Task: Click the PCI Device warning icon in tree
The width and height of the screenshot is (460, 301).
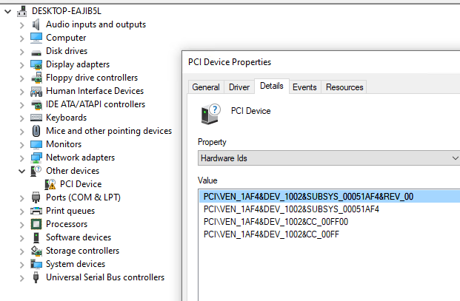Action: 50,184
